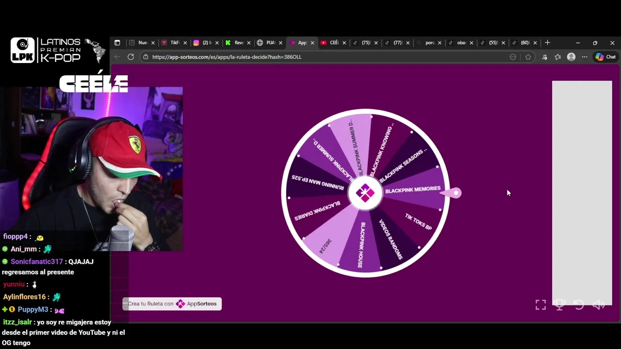Go back with the browser back arrow
The height and width of the screenshot is (349, 621).
click(x=117, y=57)
